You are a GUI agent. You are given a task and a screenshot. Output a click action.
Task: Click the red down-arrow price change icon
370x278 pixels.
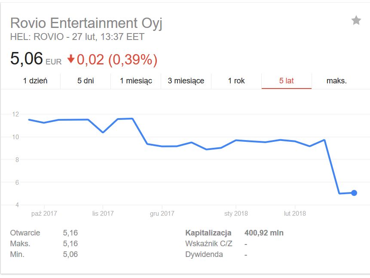[71, 59]
